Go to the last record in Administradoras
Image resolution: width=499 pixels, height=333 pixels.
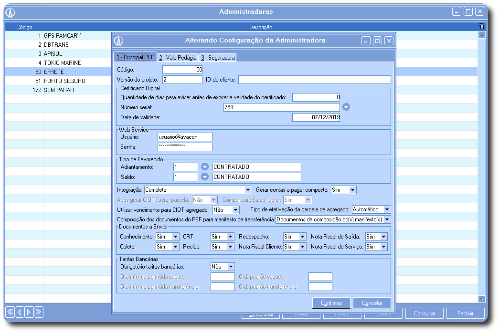coord(38,312)
